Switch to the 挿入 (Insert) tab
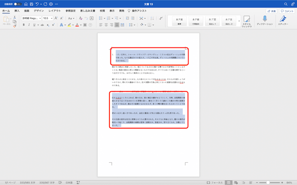 (17, 11)
